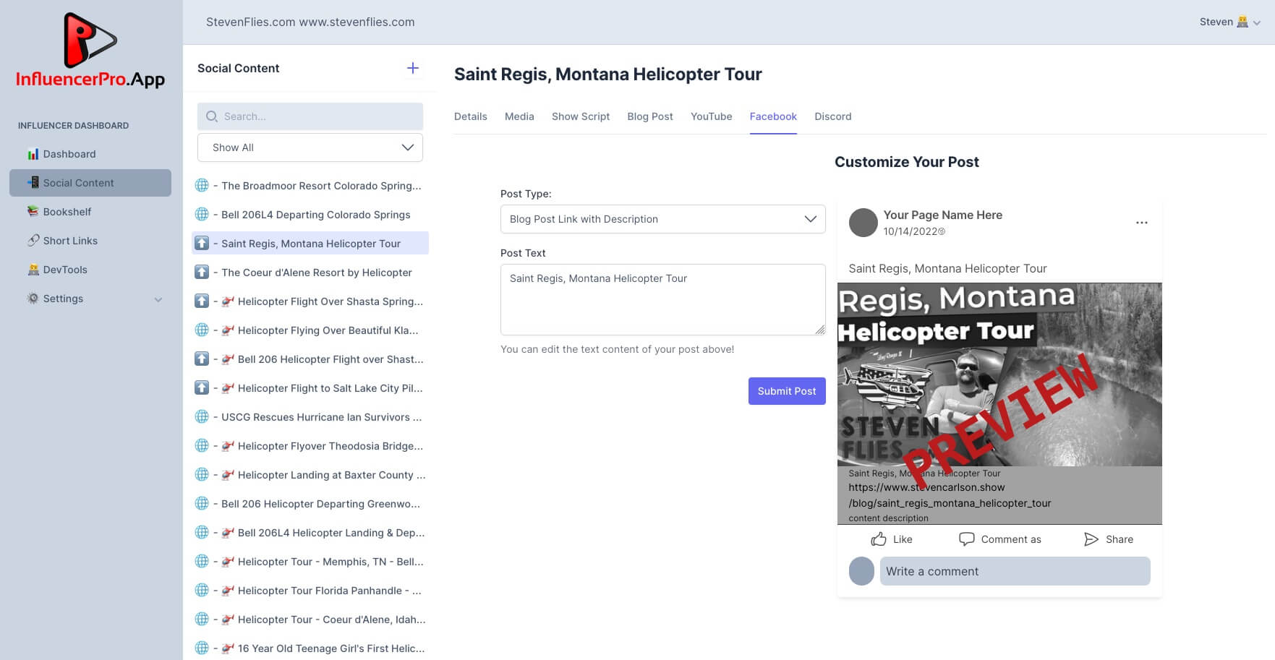
Task: Select Helicopter Landing at Baxter County entry
Action: click(310, 475)
